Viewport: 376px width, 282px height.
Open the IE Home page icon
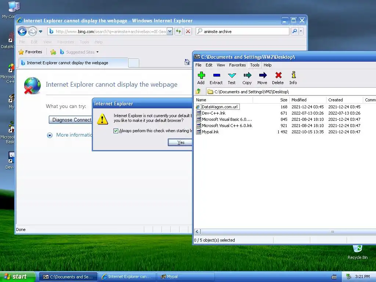coord(187,62)
